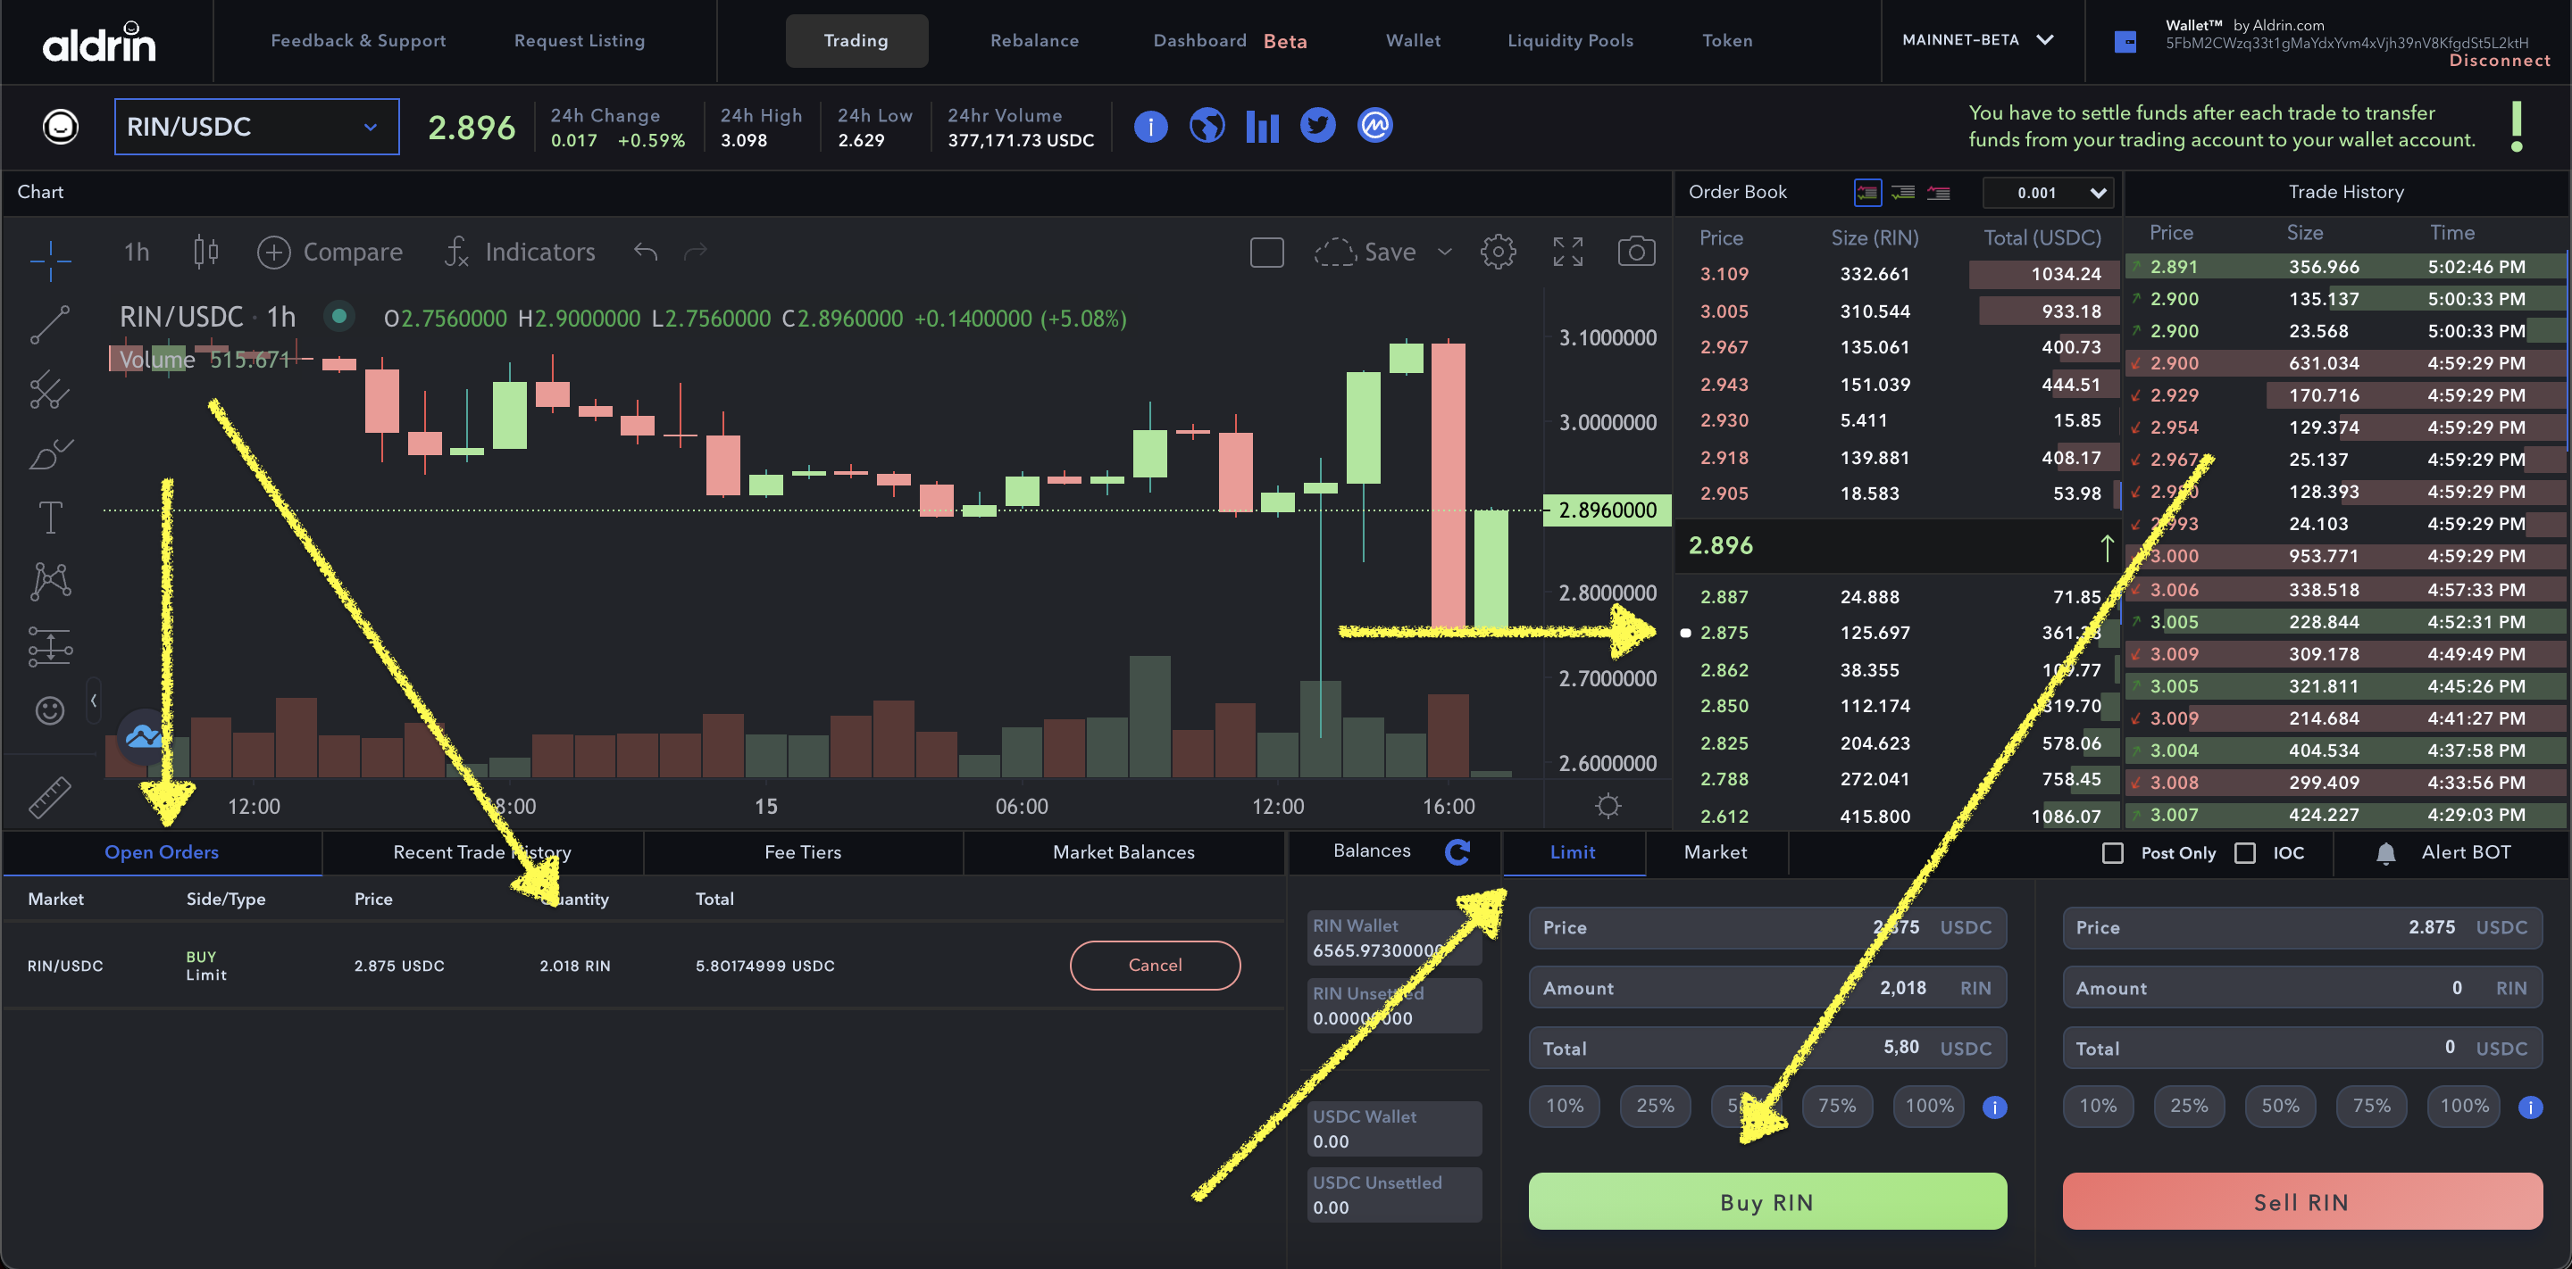Open the emoji icons tool
This screenshot has width=2572, height=1269.
point(50,710)
